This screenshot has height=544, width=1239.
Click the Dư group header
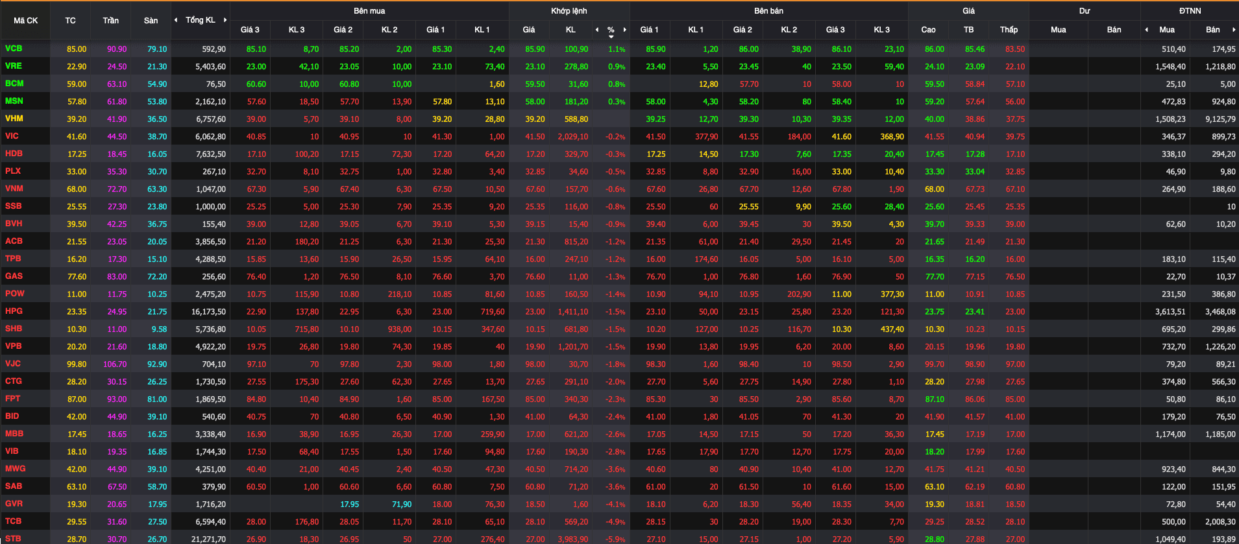pyautogui.click(x=1085, y=11)
